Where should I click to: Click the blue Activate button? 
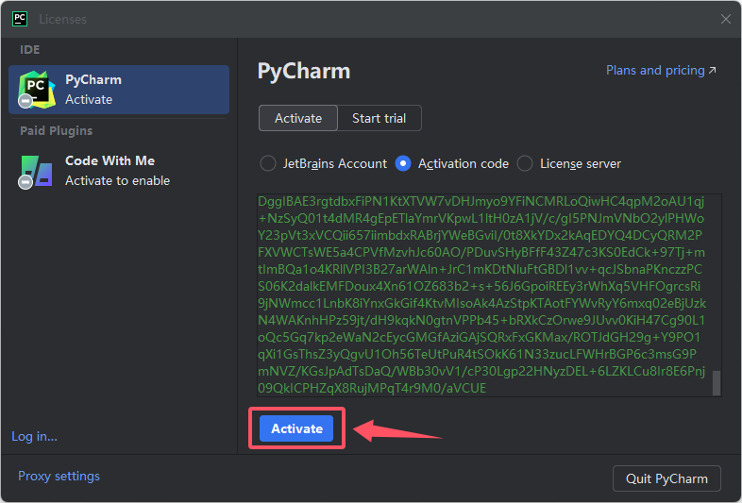(296, 428)
